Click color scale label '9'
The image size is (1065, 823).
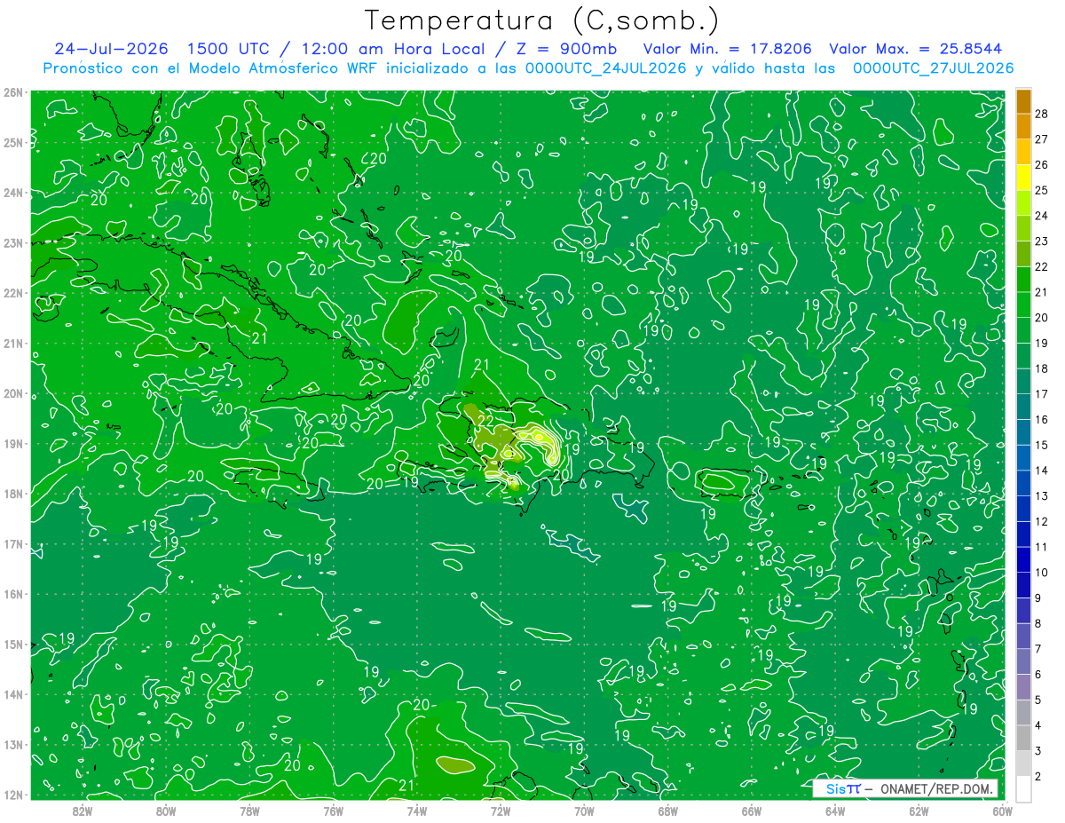pyautogui.click(x=1040, y=598)
